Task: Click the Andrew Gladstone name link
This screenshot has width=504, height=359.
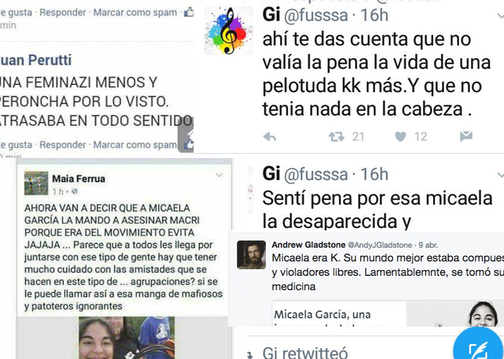Action: pos(309,245)
